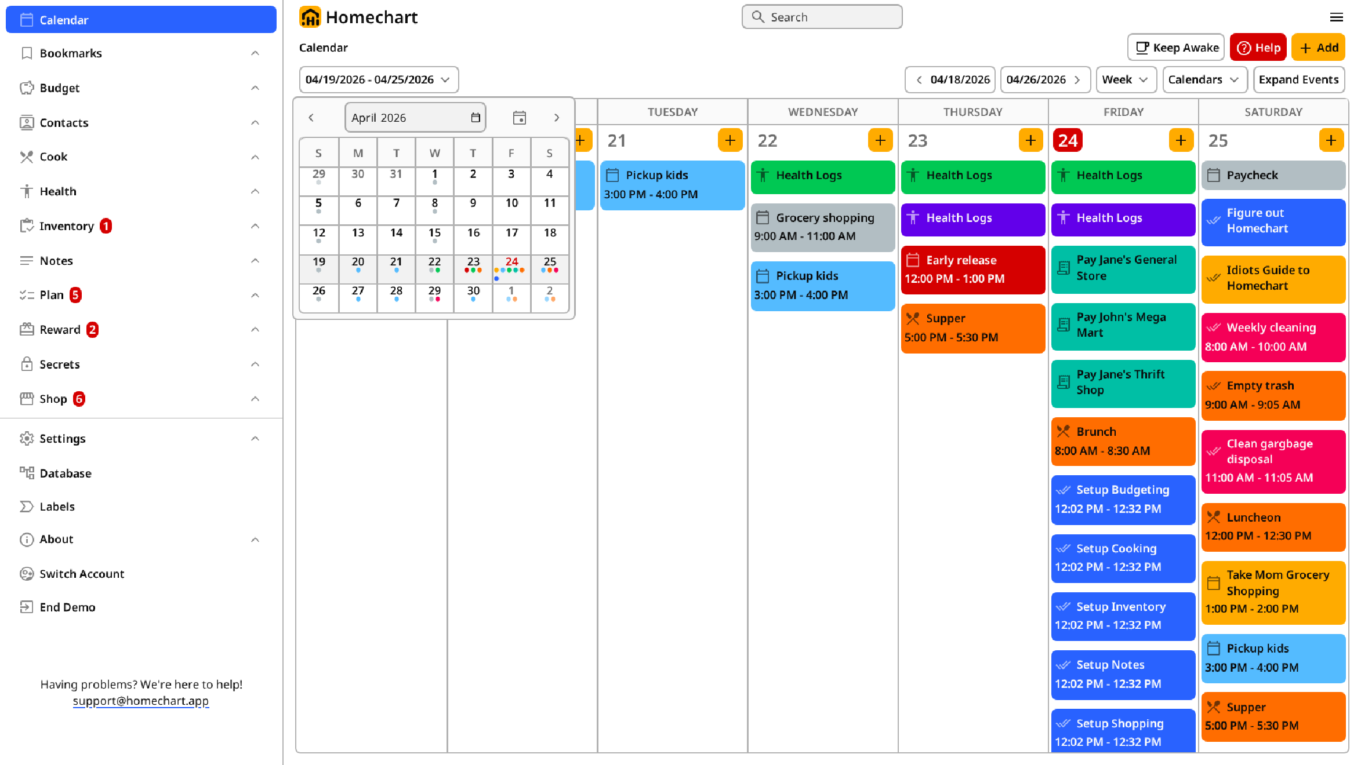Add event on Friday 24 with plus icon
The image size is (1361, 765).
coord(1181,140)
